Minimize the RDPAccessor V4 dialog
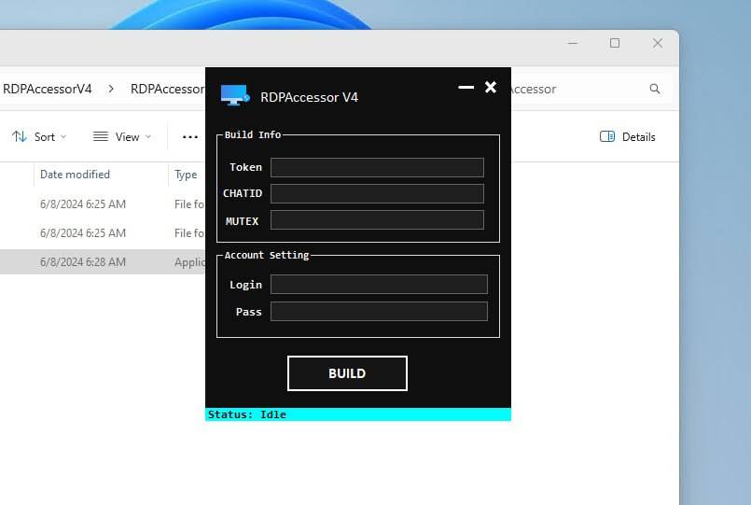The height and width of the screenshot is (505, 751). [x=466, y=87]
